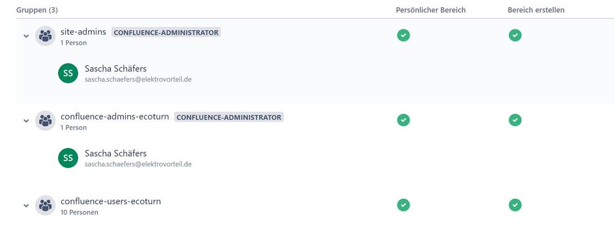This screenshot has height=228, width=616.
Task: Click CONFLUENCE-ADMINISTRATOR badge next to site-admins
Action: pos(166,33)
